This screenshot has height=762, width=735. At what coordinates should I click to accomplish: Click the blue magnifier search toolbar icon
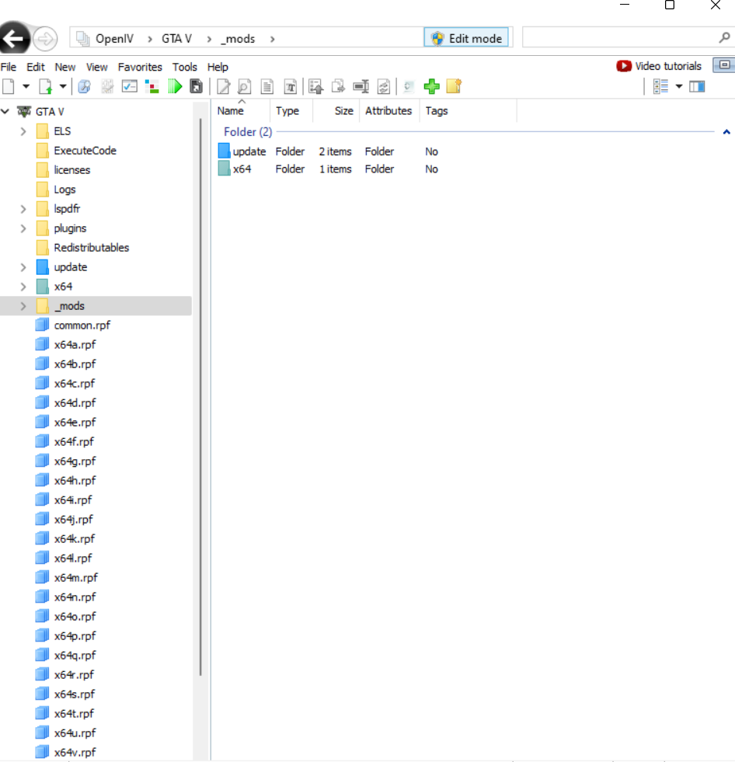84,86
